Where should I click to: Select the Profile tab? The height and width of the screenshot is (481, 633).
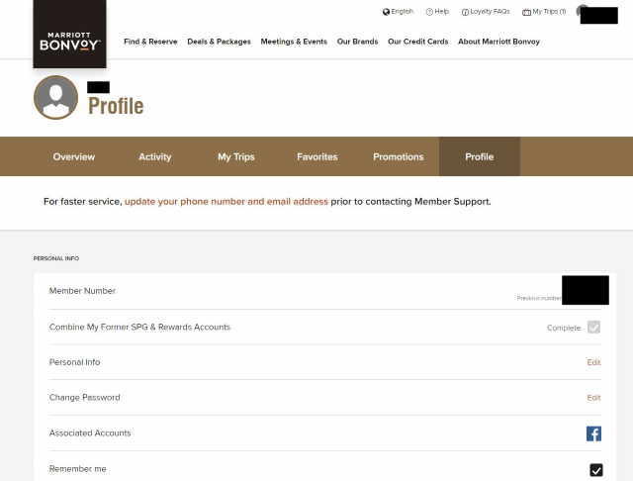click(480, 156)
